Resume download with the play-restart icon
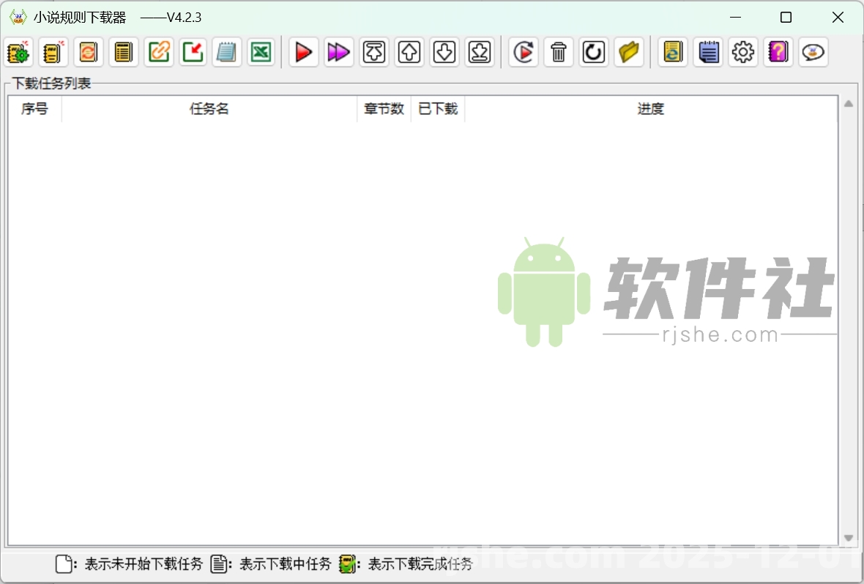The width and height of the screenshot is (864, 584). 523,52
